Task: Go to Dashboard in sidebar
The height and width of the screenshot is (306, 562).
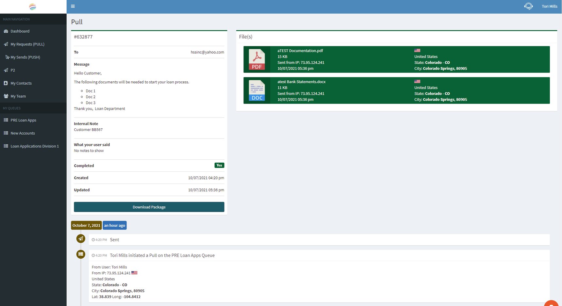Action: (x=33, y=31)
